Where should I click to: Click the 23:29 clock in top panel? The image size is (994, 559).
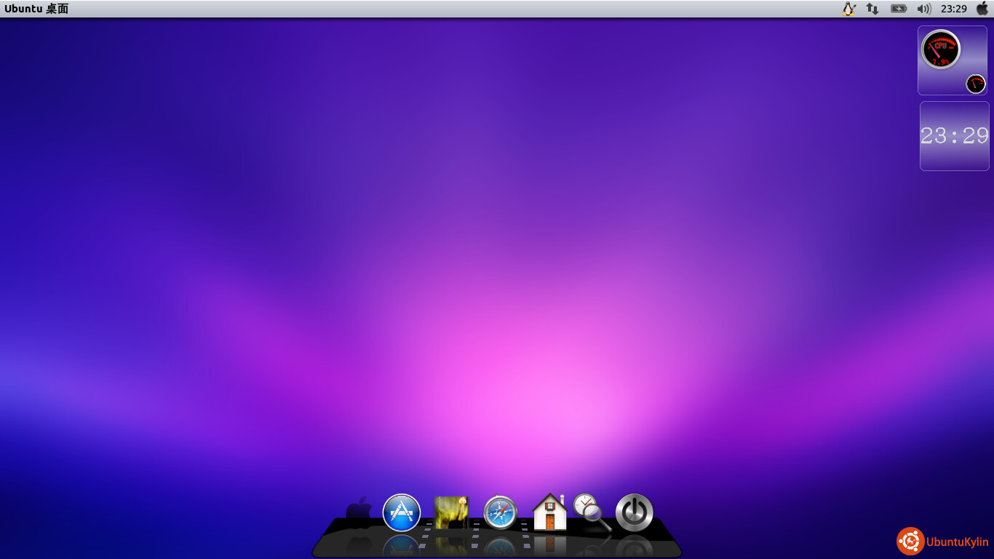953,9
